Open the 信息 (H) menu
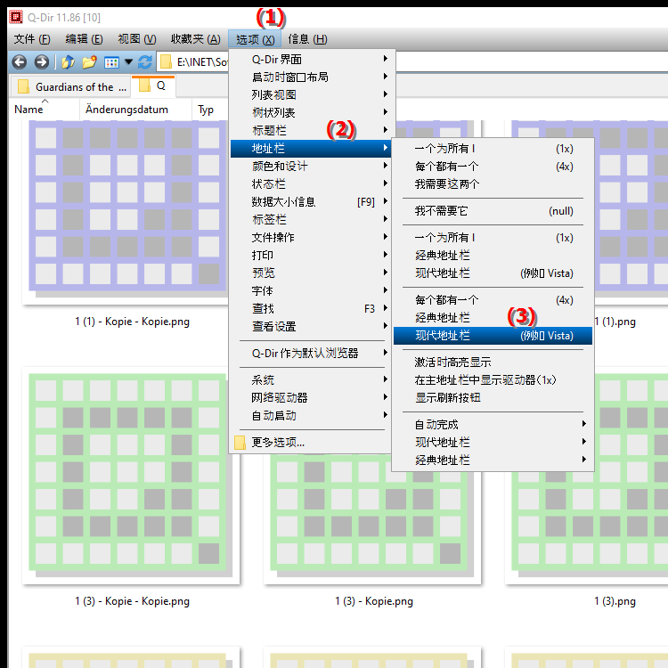 [307, 39]
